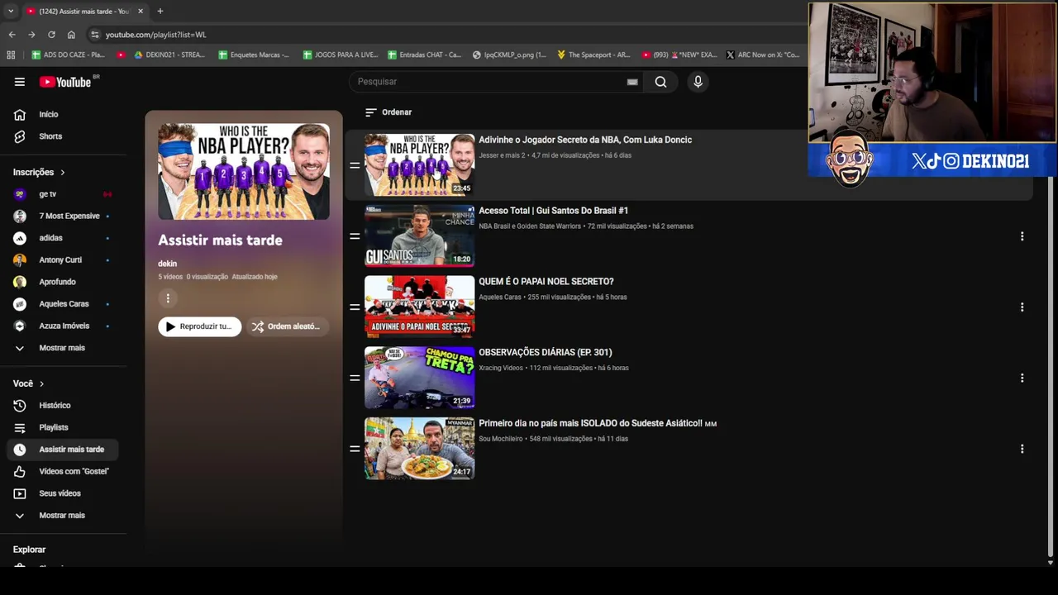Viewport: 1058px width, 595px height.
Task: Open the Antony Curti channel
Action: pyautogui.click(x=63, y=259)
